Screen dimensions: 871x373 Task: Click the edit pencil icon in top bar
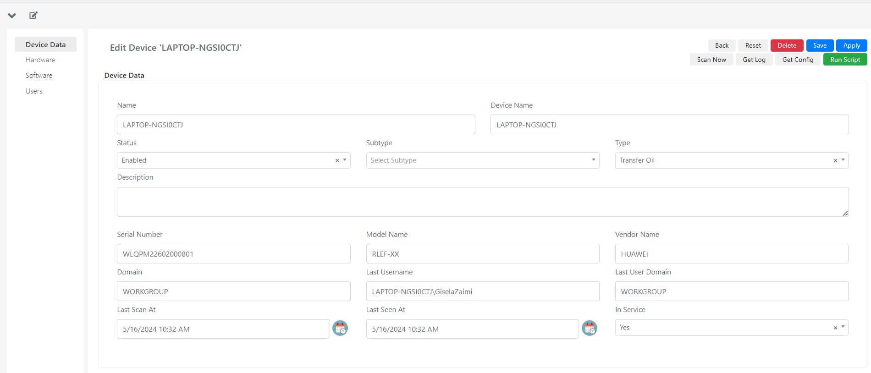[x=33, y=16]
